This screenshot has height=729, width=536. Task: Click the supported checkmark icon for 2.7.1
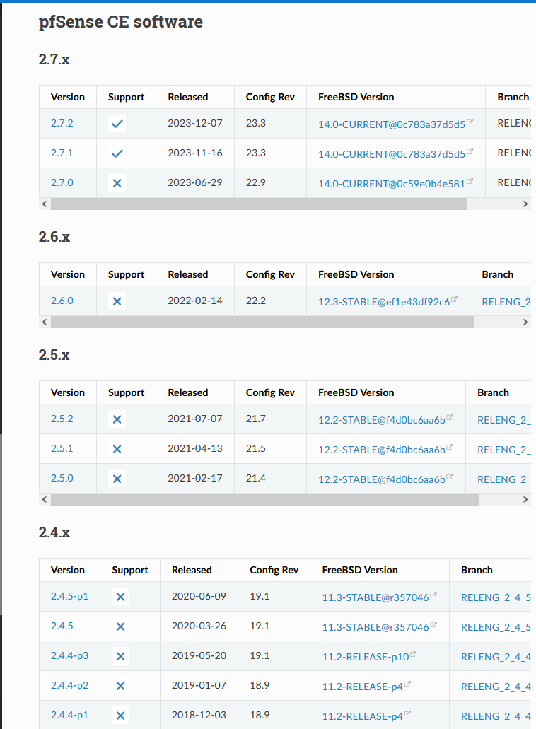coord(117,153)
